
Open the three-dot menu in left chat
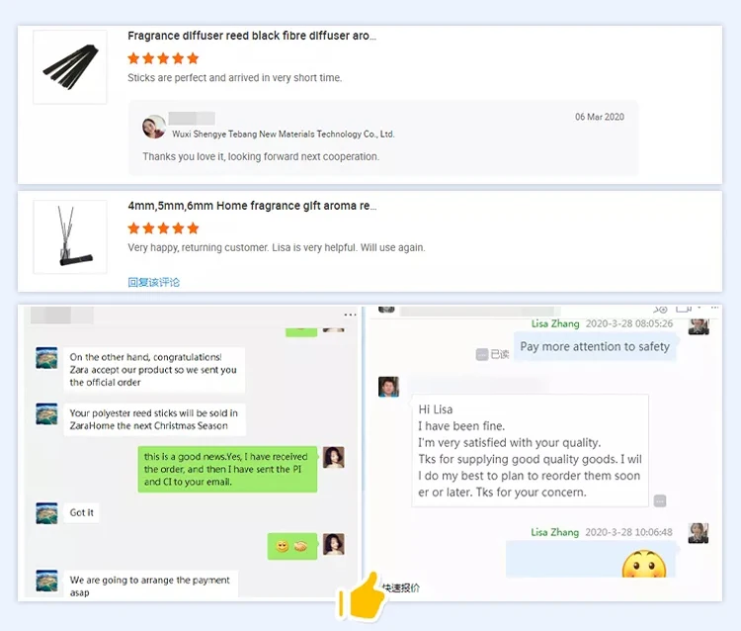(x=350, y=315)
